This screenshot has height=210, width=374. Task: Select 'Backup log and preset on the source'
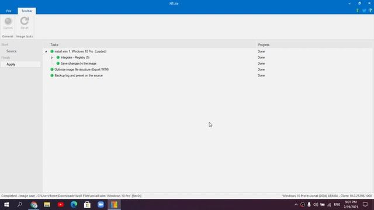click(78, 75)
